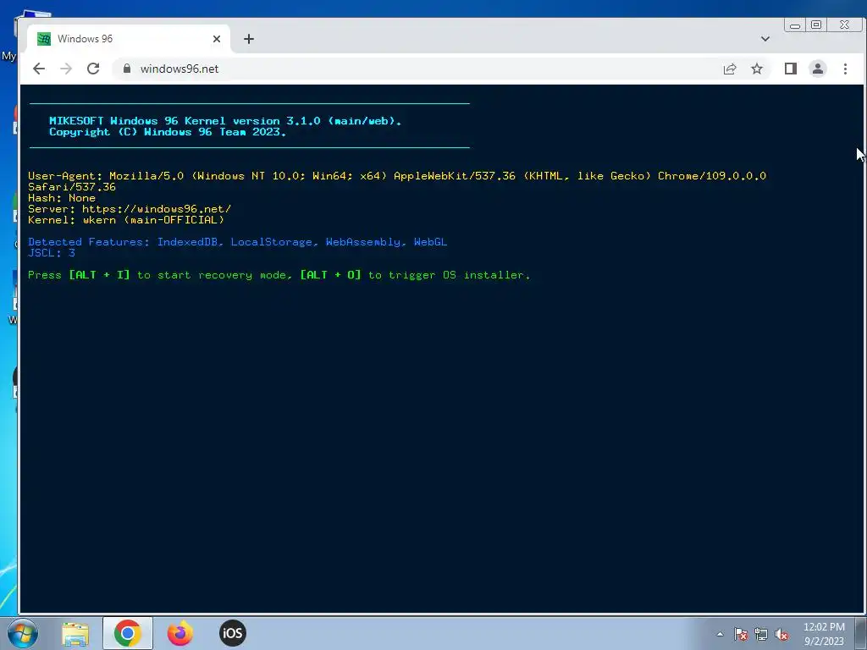867x650 pixels.
Task: Click the 'JSCL: 3' line
Action: tap(52, 252)
